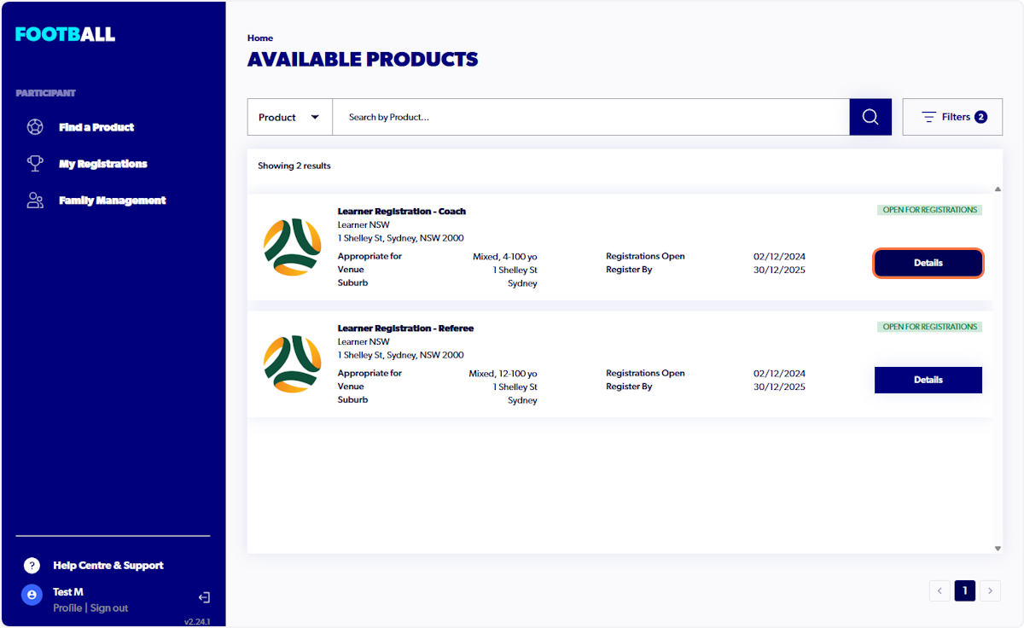Click the Learner Registration - Referee logo
This screenshot has width=1024, height=628.
(292, 363)
